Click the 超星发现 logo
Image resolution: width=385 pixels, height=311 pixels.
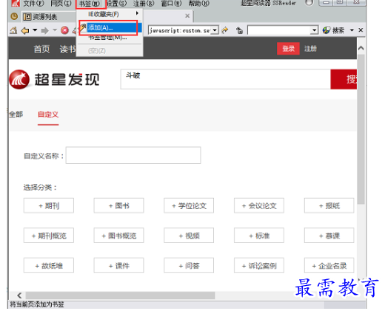tap(54, 79)
